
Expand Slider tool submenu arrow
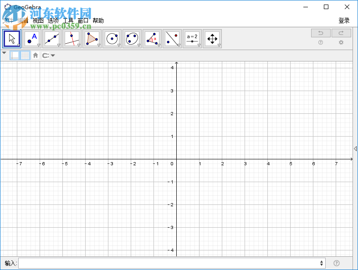coord(199,45)
